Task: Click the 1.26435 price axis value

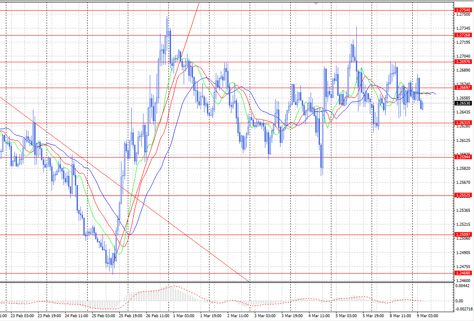Action: (x=463, y=112)
